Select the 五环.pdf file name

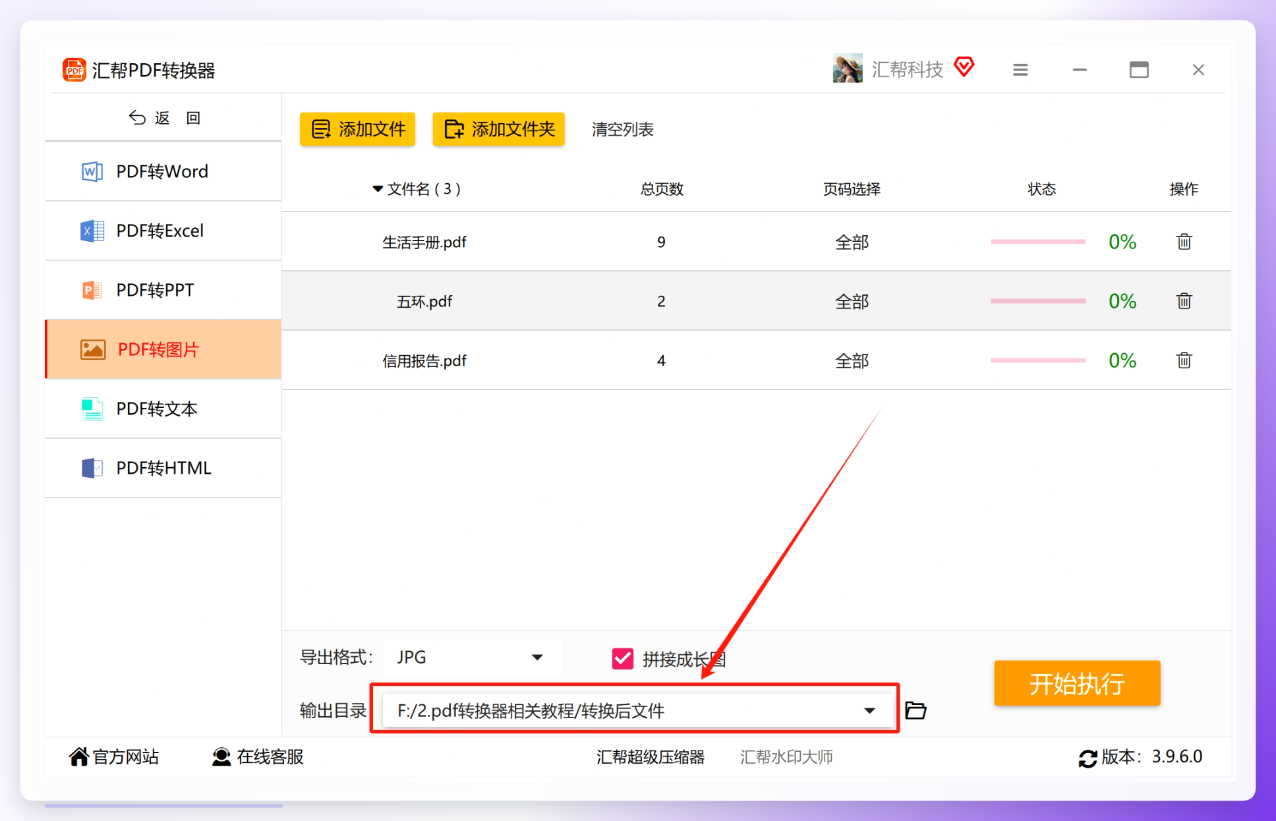(x=424, y=302)
